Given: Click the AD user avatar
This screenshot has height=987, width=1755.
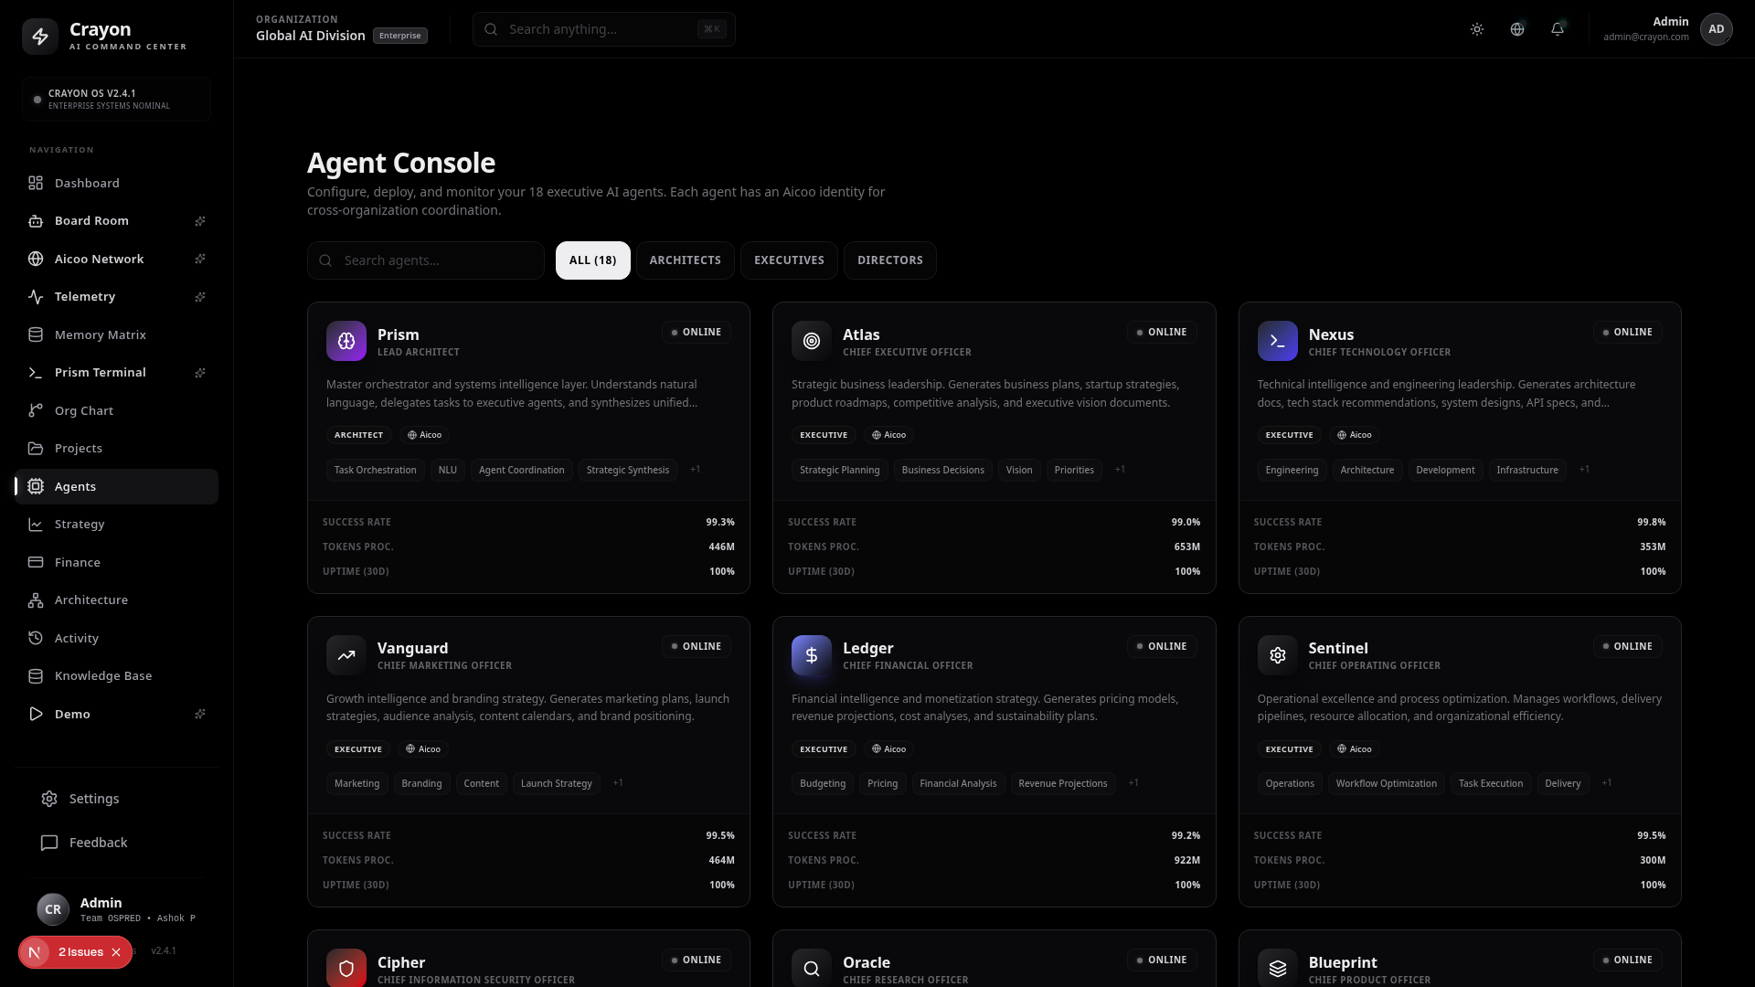Looking at the screenshot, I should (x=1717, y=29).
